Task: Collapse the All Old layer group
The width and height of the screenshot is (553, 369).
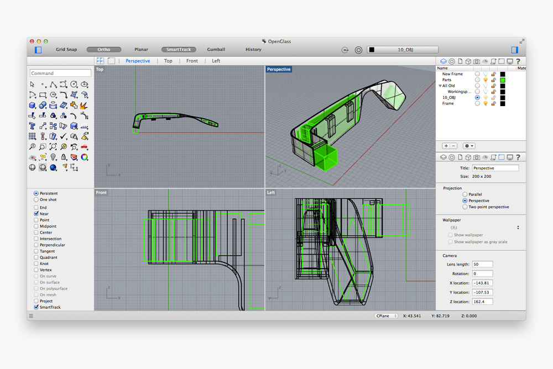Action: pyautogui.click(x=440, y=86)
